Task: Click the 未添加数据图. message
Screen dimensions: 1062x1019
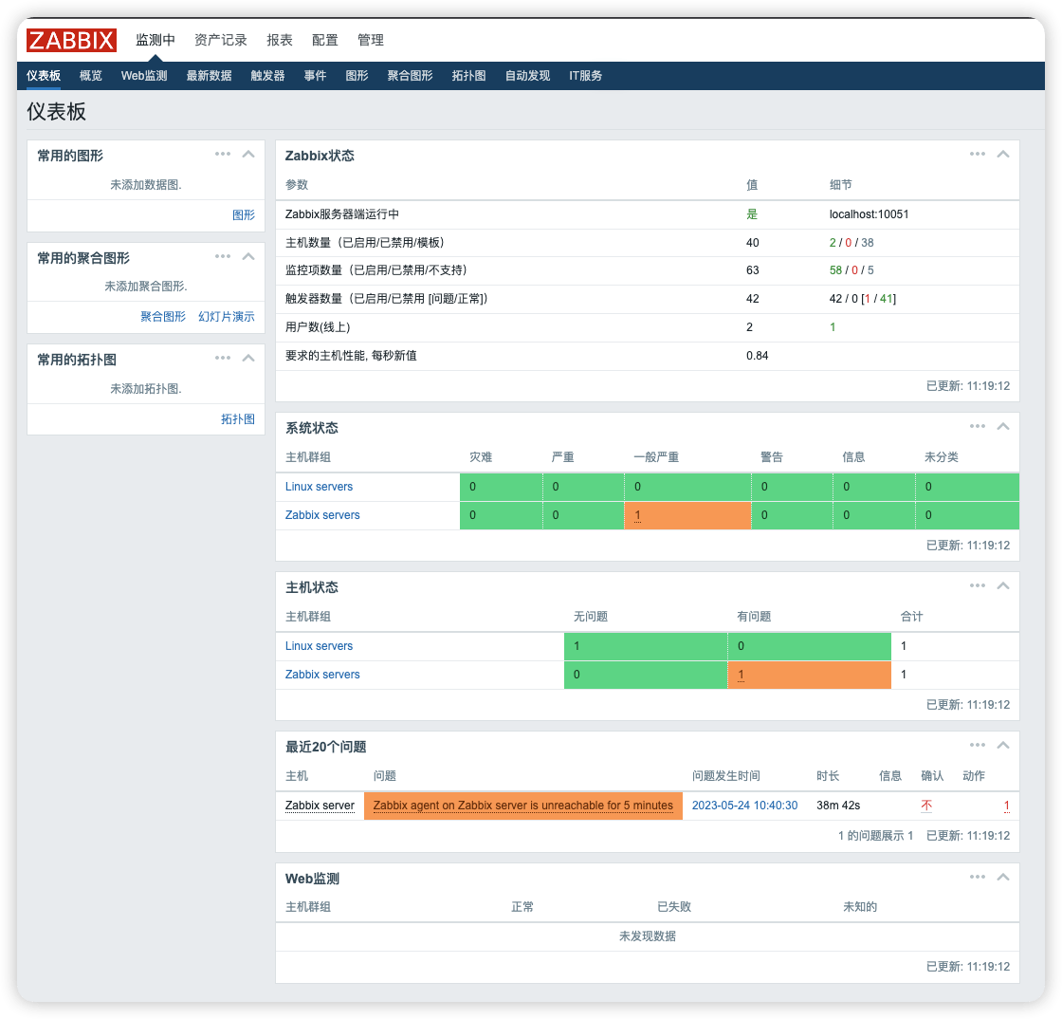Action: 146,185
